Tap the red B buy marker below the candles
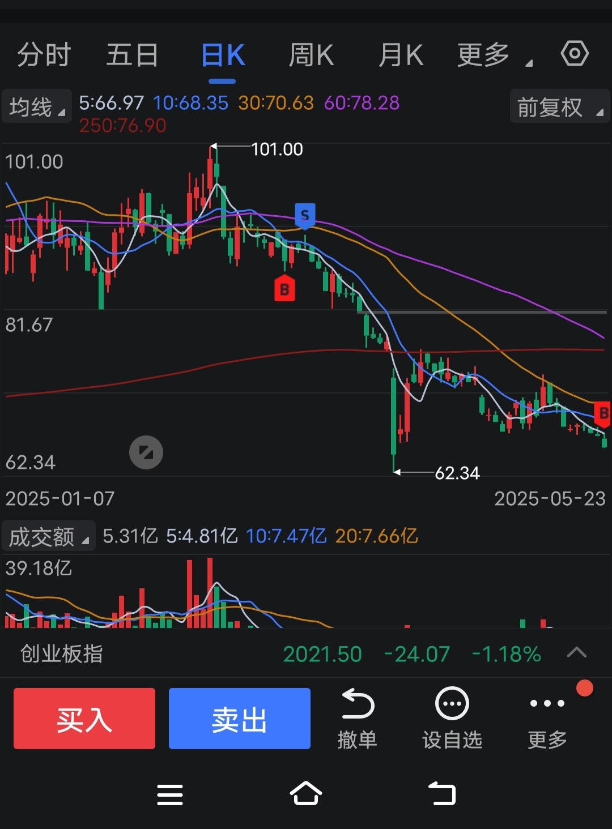This screenshot has width=612, height=829. click(284, 288)
